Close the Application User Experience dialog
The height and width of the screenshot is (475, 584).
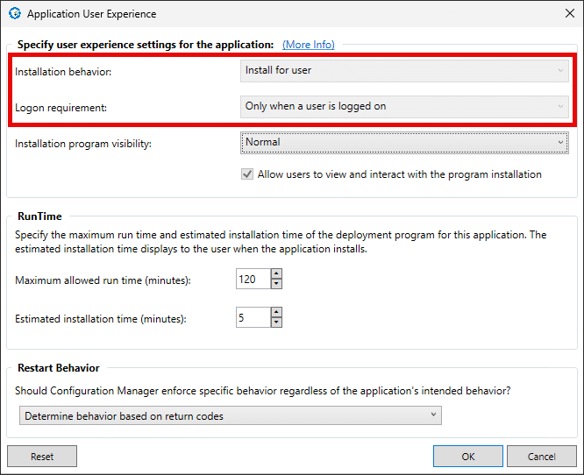pyautogui.click(x=569, y=14)
